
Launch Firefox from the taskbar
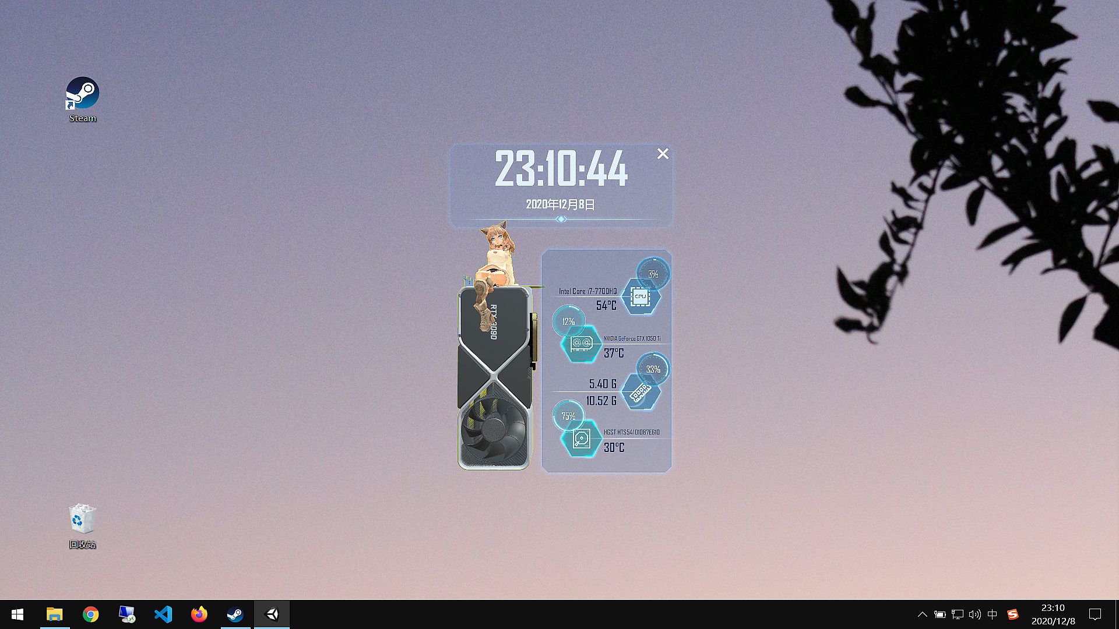pyautogui.click(x=199, y=614)
